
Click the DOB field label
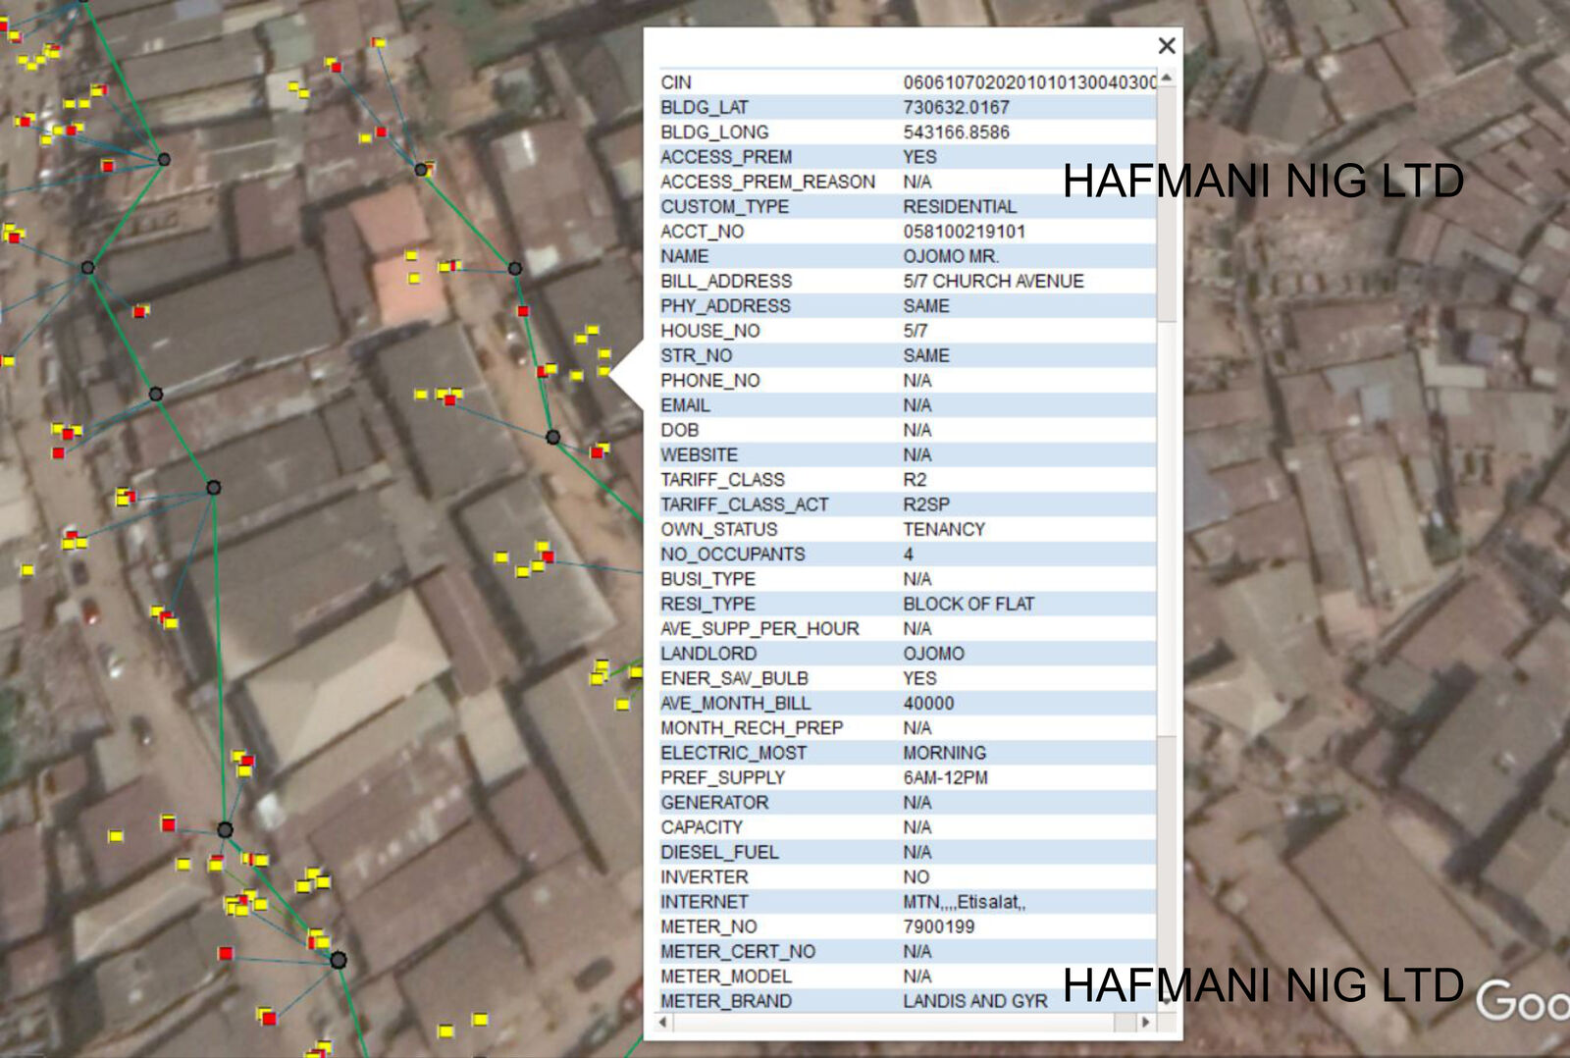pyautogui.click(x=679, y=430)
